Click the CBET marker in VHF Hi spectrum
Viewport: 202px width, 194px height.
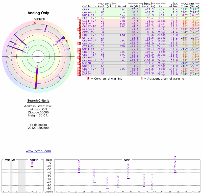pos(32,166)
